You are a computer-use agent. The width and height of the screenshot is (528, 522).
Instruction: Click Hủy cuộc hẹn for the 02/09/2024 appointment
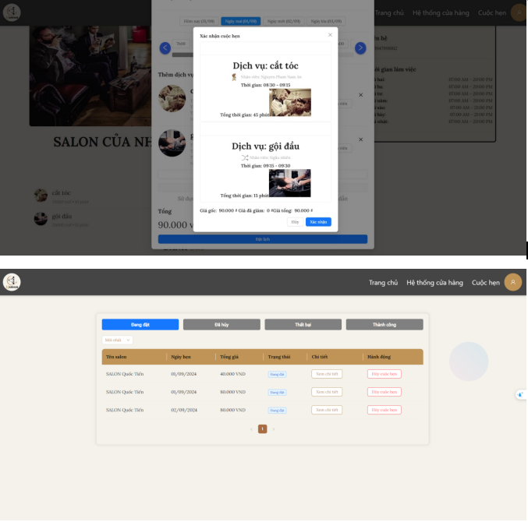pyautogui.click(x=384, y=410)
